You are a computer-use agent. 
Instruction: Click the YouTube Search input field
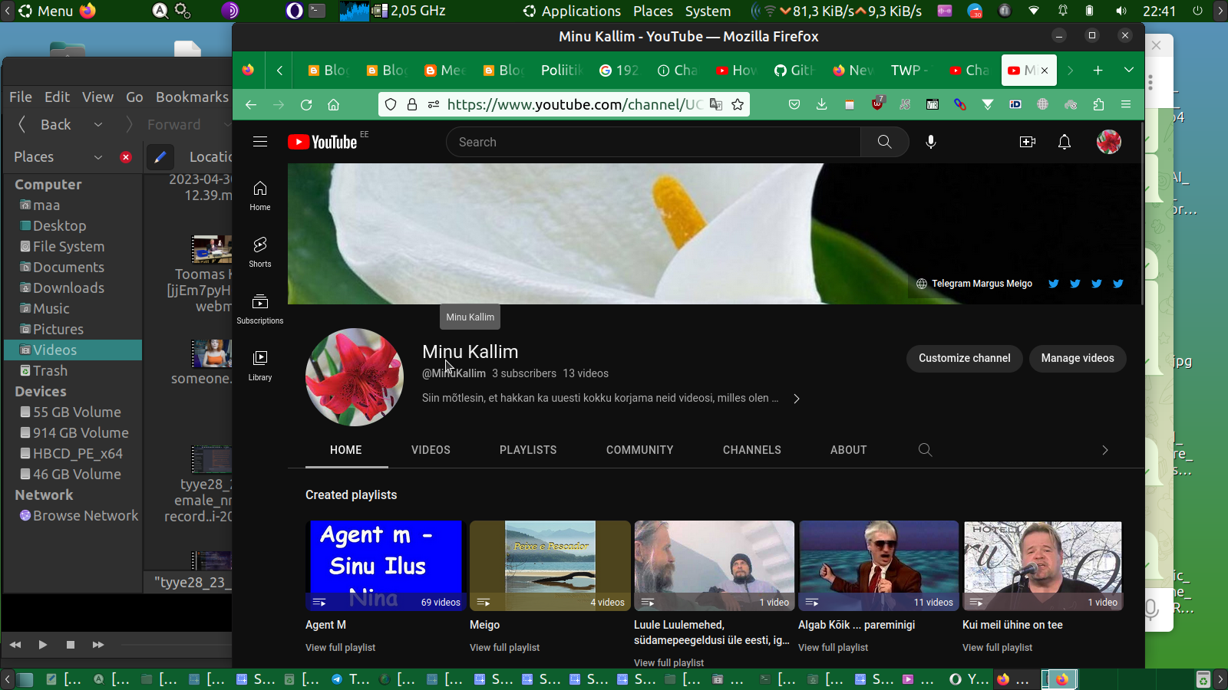coord(653,142)
